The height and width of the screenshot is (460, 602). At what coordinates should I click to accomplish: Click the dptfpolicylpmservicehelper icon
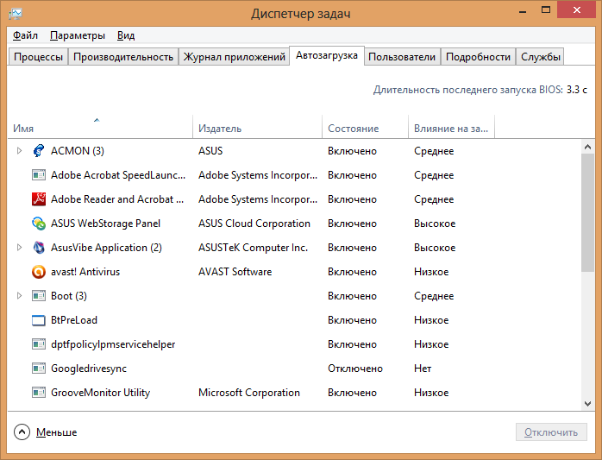(x=39, y=344)
